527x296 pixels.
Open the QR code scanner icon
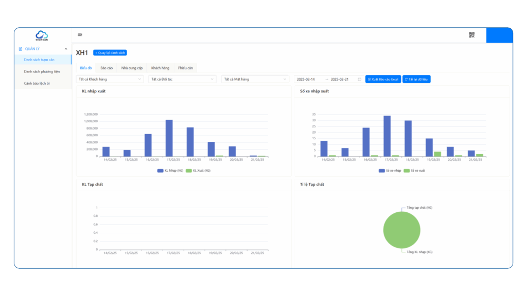pyautogui.click(x=471, y=35)
